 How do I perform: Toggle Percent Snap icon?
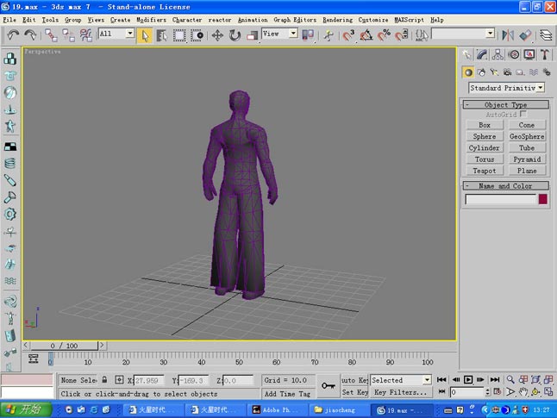pos(384,35)
